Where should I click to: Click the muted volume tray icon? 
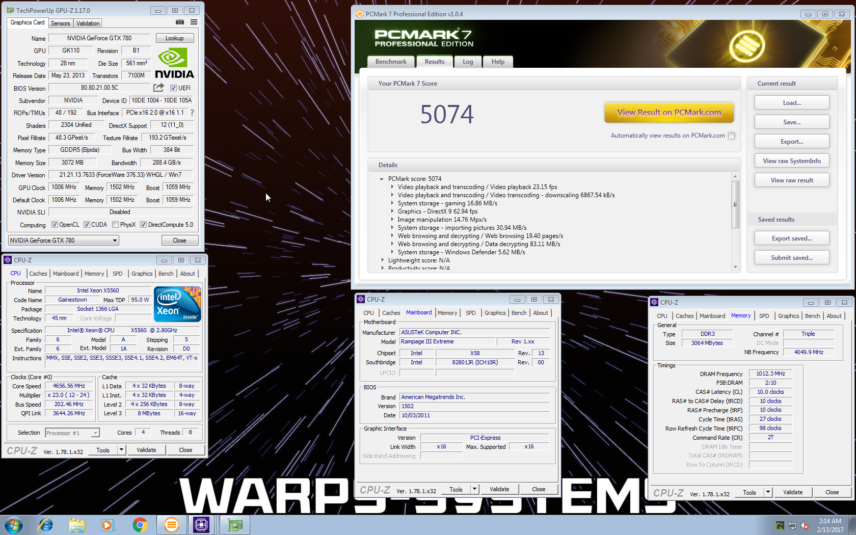[805, 525]
